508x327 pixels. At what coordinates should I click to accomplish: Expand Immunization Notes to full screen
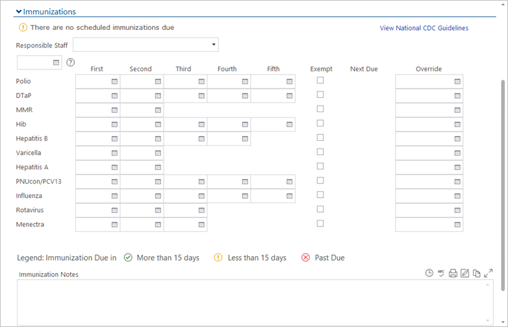[489, 273]
